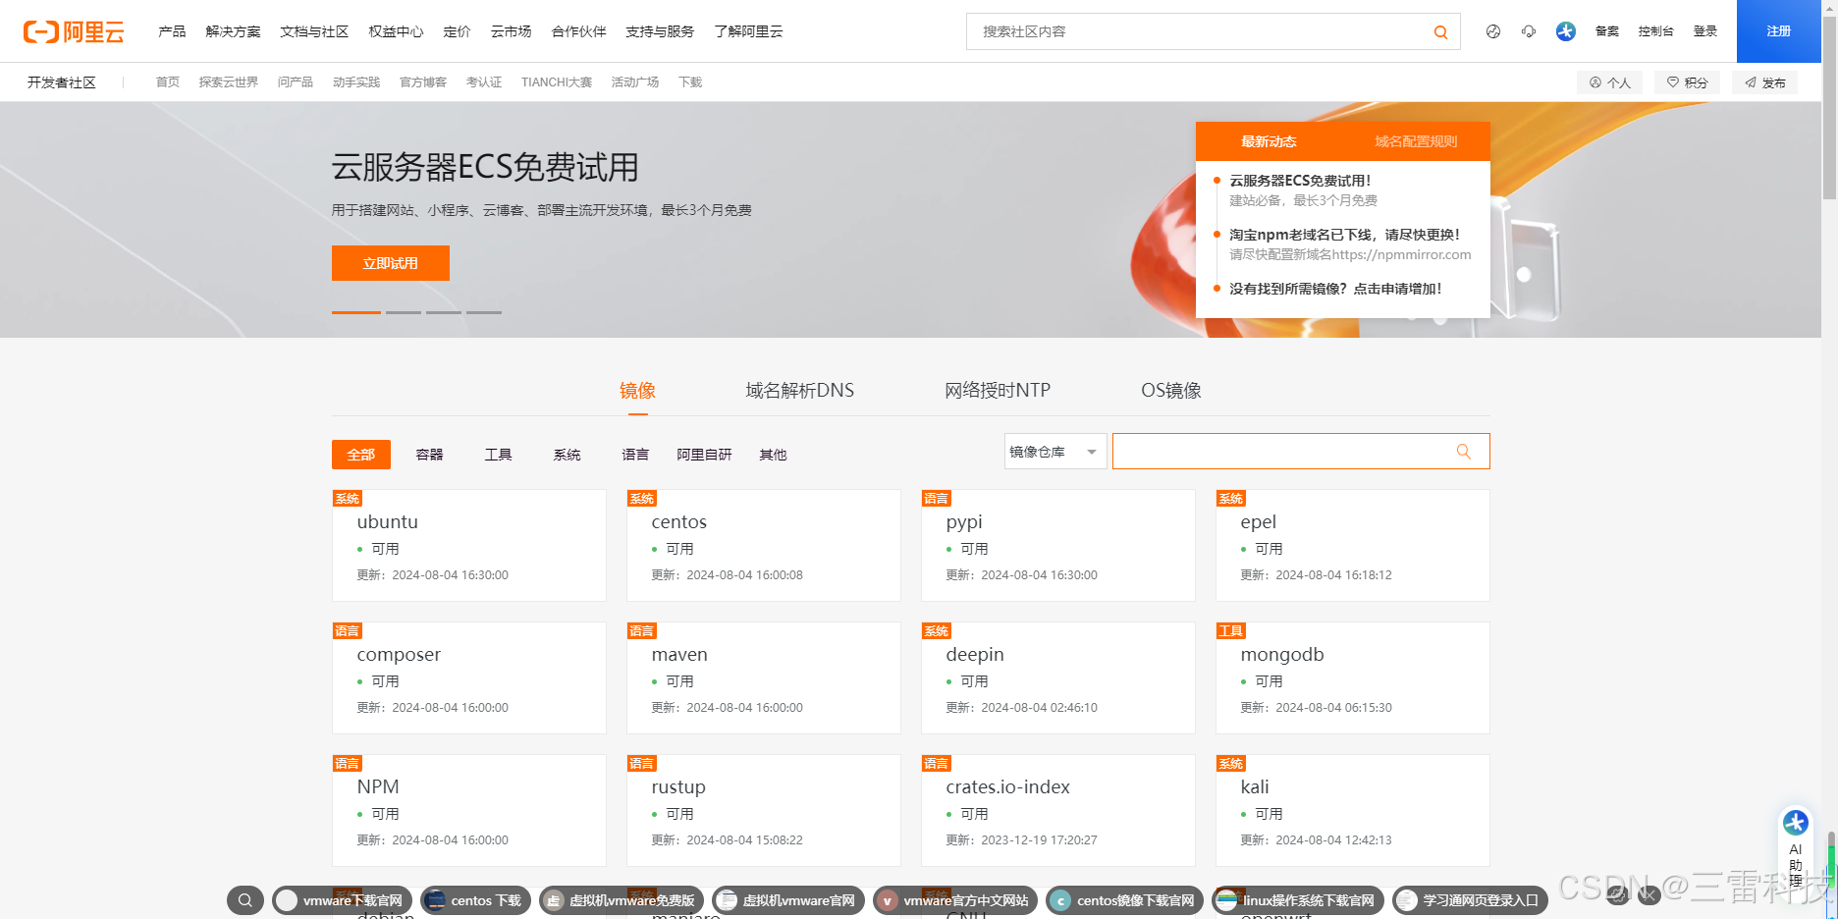
Task: Open 淘宝npm老域名已下线 news item
Action: 1344,235
